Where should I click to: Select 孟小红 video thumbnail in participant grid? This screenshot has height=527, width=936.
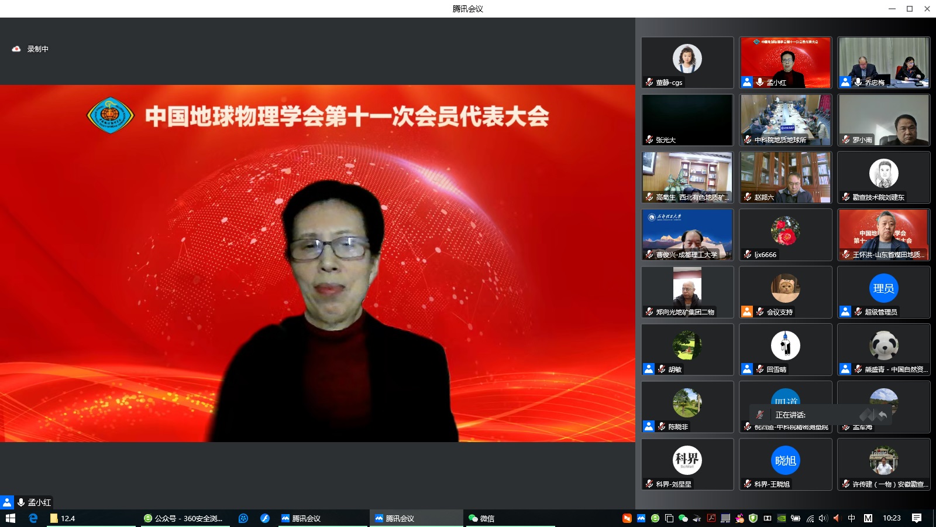[x=786, y=63]
